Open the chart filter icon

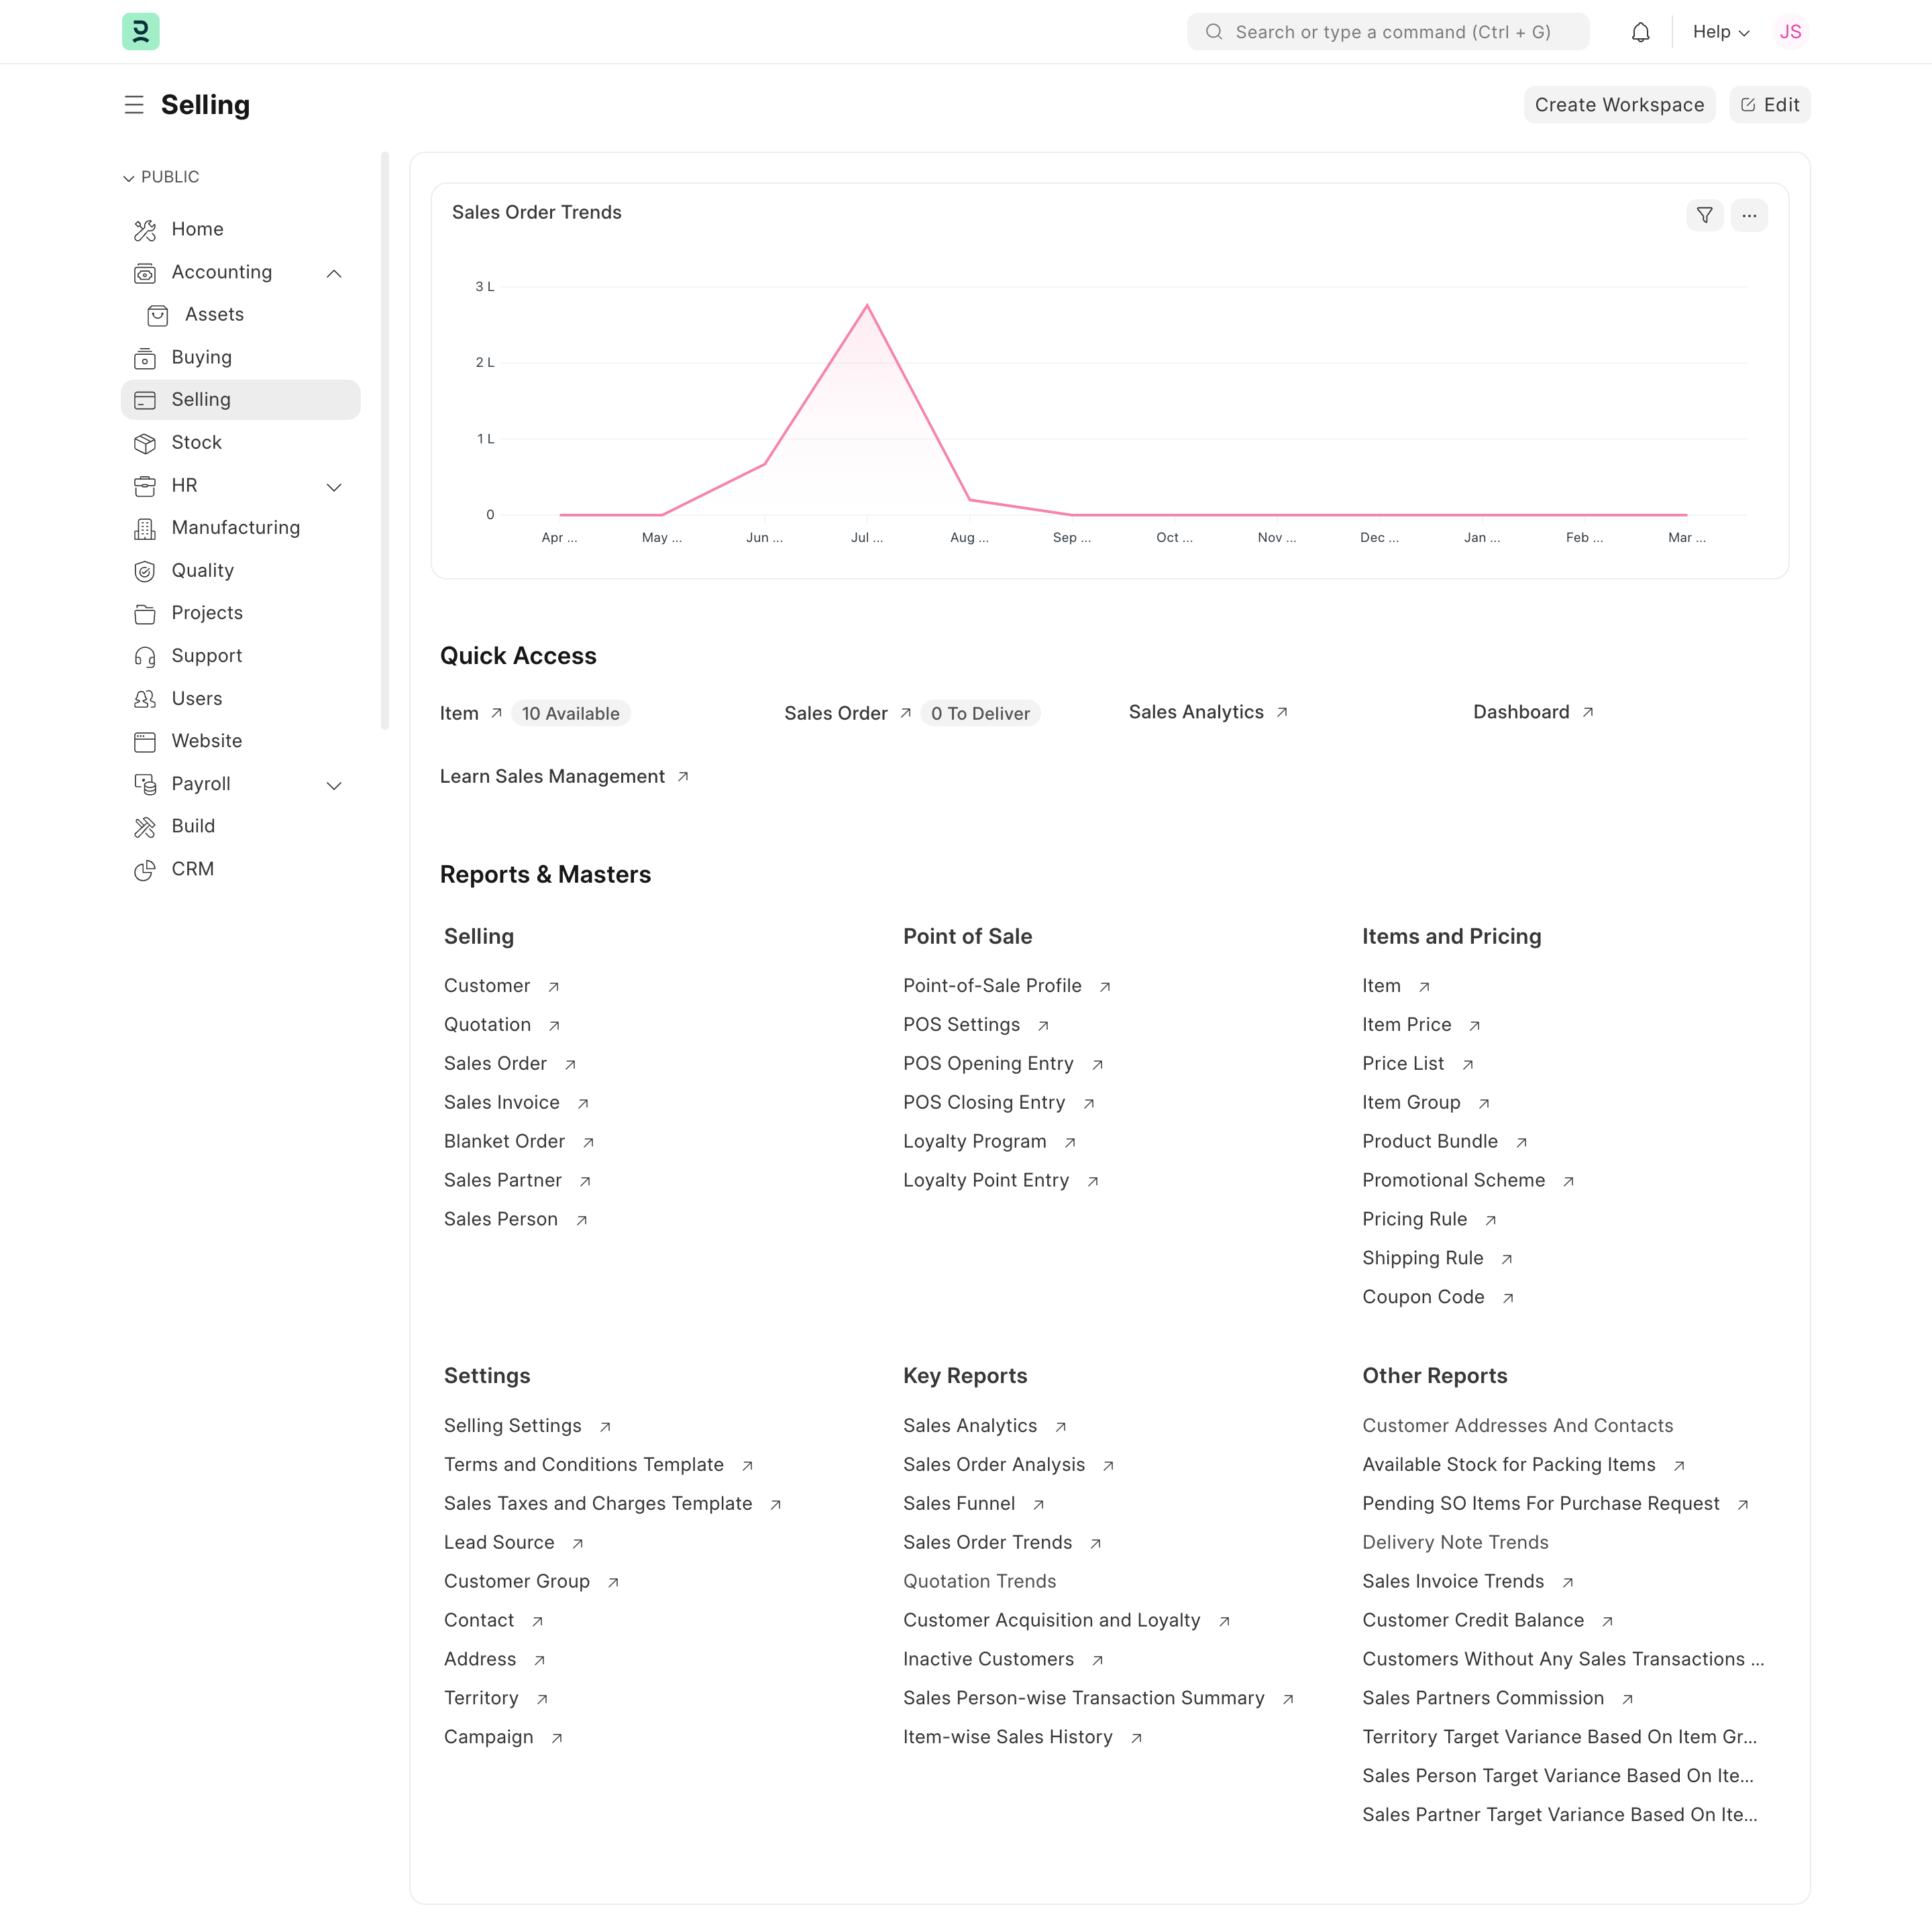pyautogui.click(x=1704, y=215)
